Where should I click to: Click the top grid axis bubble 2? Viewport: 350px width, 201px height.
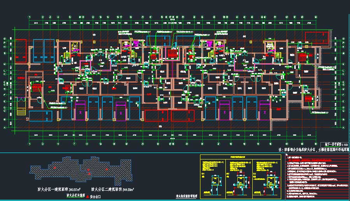[43, 17]
